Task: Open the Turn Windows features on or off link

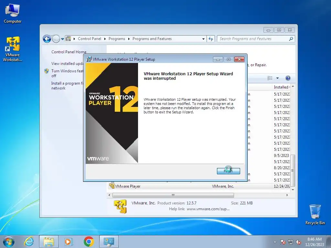Action: tap(67, 73)
